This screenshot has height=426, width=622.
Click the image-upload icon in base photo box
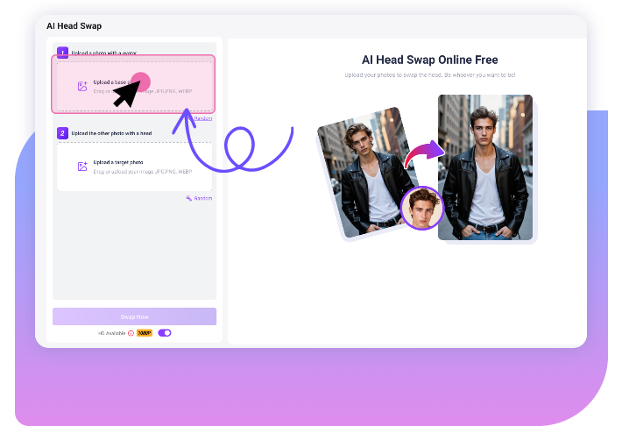pos(82,86)
